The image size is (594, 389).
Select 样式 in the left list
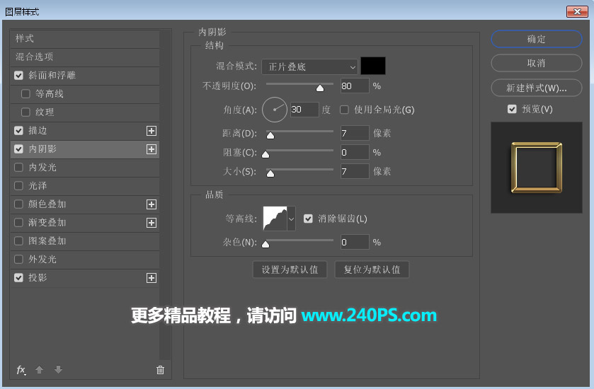[85, 39]
